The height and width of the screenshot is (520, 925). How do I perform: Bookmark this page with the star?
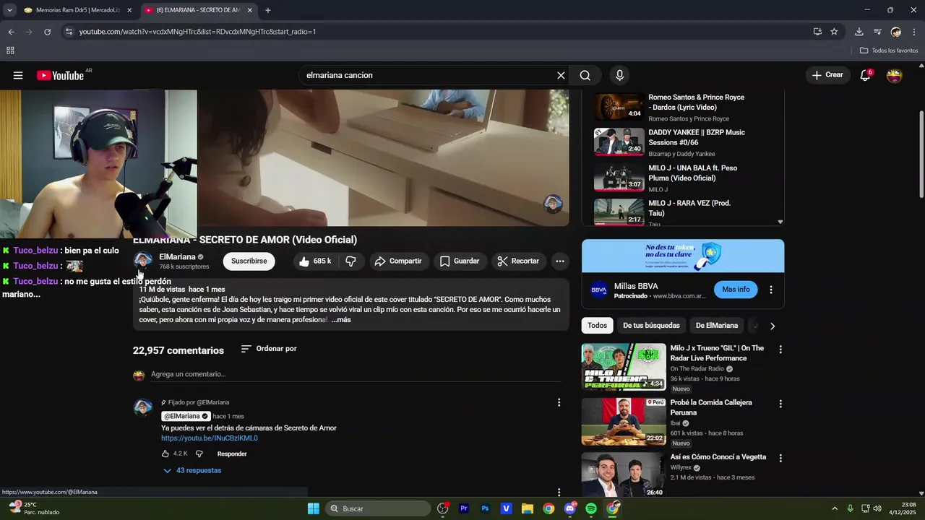tap(834, 32)
